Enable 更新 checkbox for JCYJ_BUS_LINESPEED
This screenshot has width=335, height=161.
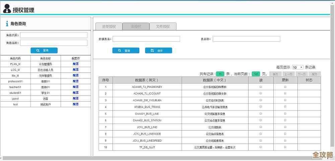pyautogui.click(x=285, y=140)
